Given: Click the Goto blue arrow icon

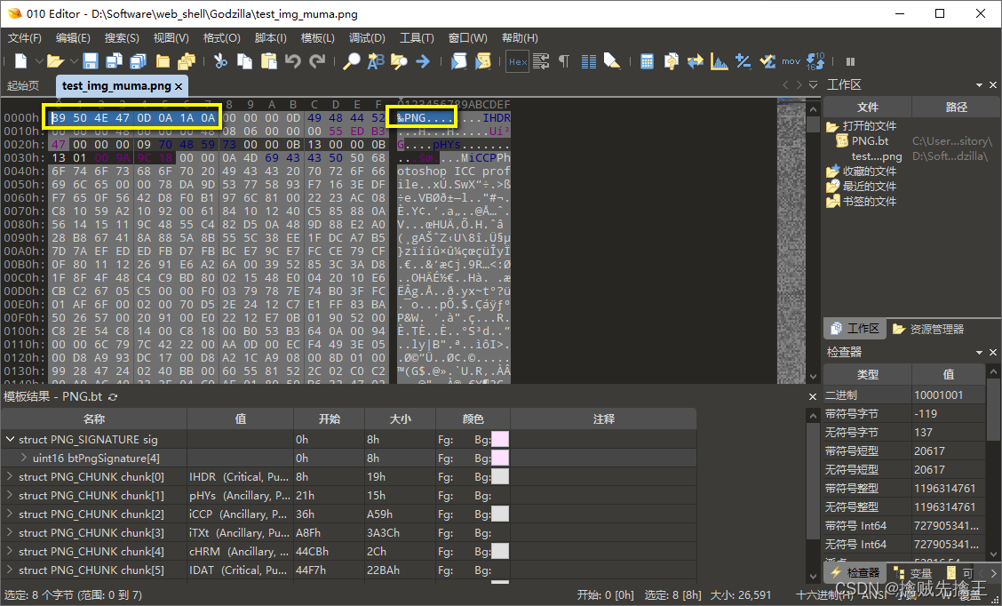Looking at the screenshot, I should pyautogui.click(x=423, y=61).
